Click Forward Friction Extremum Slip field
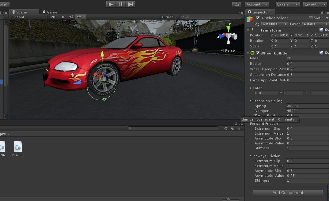 [308, 128]
